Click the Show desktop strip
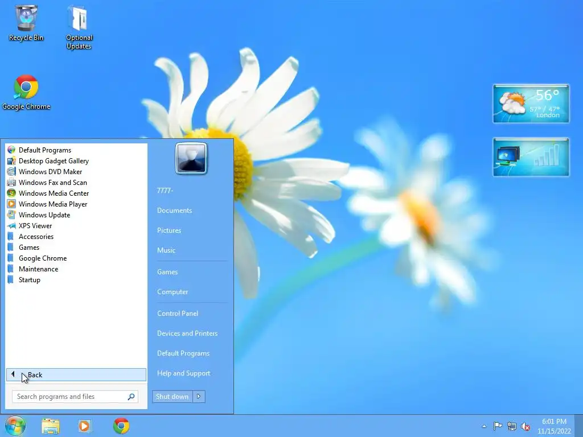The width and height of the screenshot is (583, 437). [580, 426]
